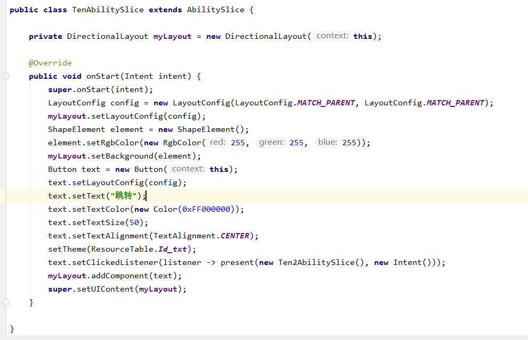Click the fold end marker beside onStart's closing brace

click(6, 302)
